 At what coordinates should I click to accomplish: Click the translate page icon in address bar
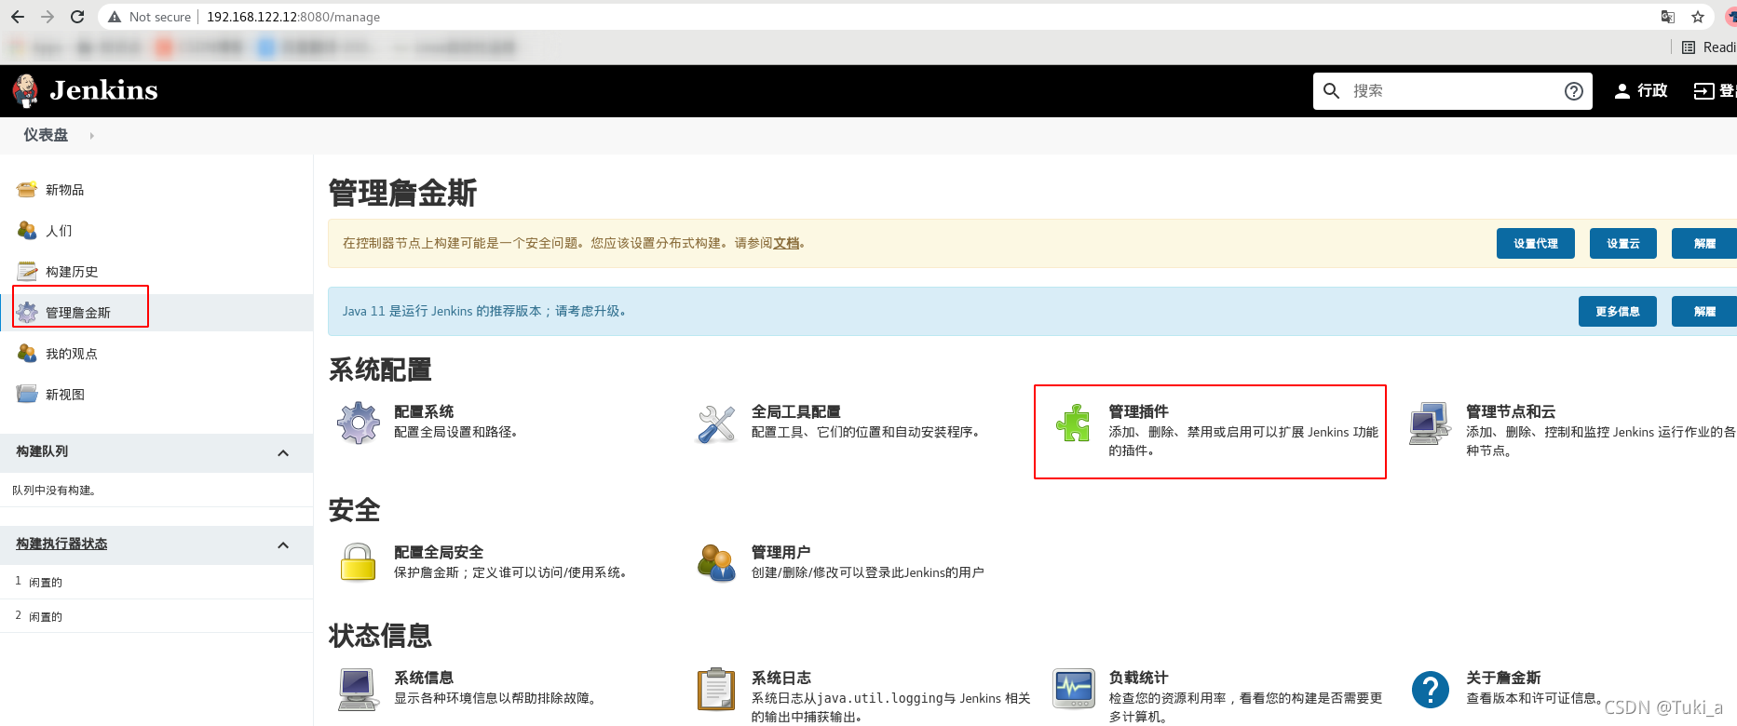click(x=1668, y=17)
